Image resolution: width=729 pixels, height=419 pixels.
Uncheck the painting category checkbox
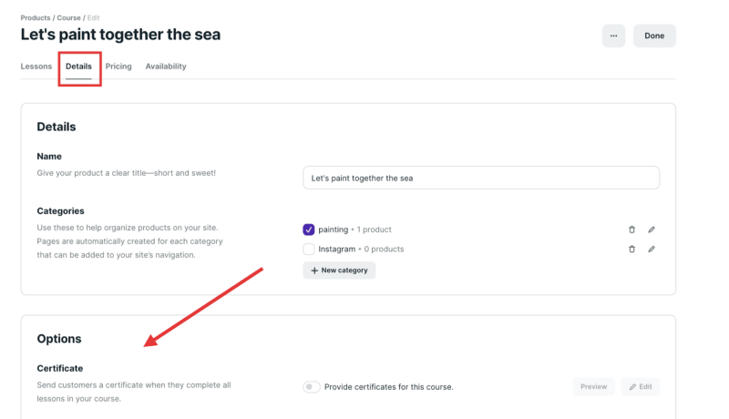click(309, 230)
